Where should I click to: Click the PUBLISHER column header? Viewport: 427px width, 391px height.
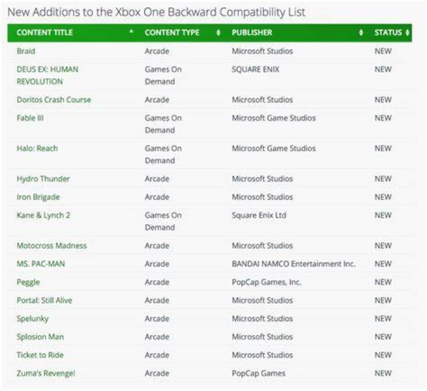tap(252, 33)
